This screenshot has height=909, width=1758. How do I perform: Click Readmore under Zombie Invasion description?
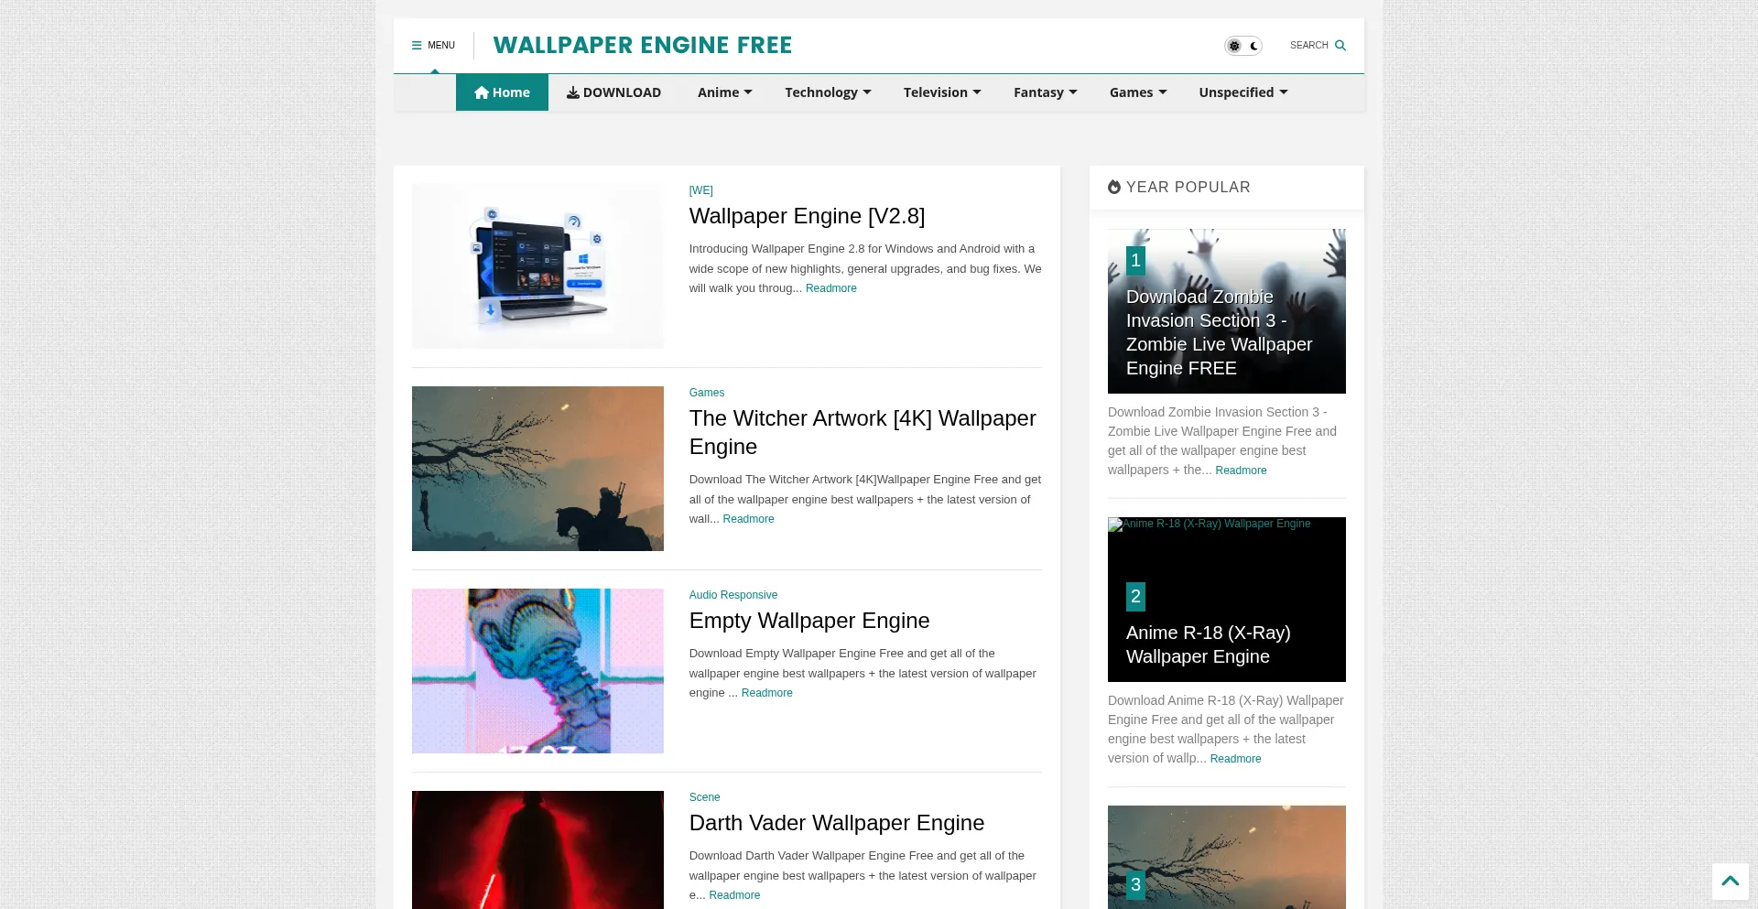pyautogui.click(x=1241, y=471)
